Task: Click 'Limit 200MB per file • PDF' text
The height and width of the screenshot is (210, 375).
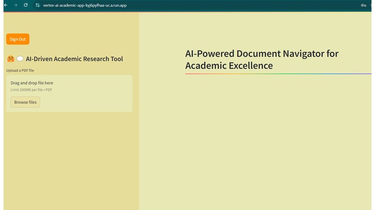Action: tap(31, 89)
